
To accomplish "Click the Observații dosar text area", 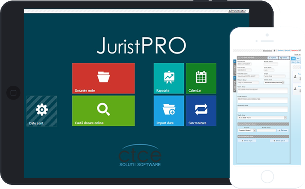I will point(262,109).
